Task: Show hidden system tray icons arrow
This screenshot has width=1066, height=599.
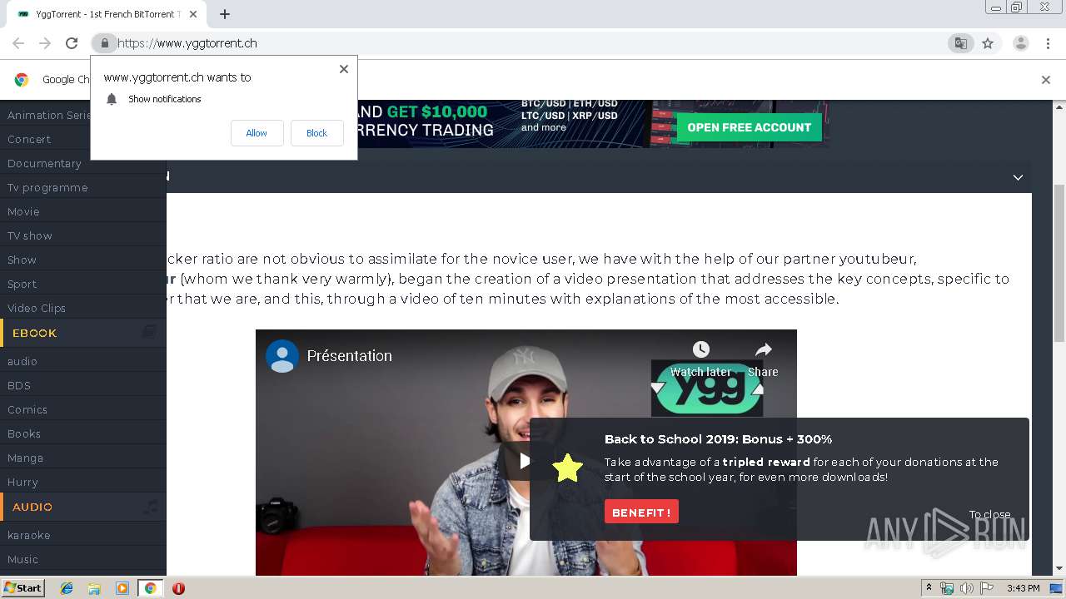Action: click(x=929, y=588)
